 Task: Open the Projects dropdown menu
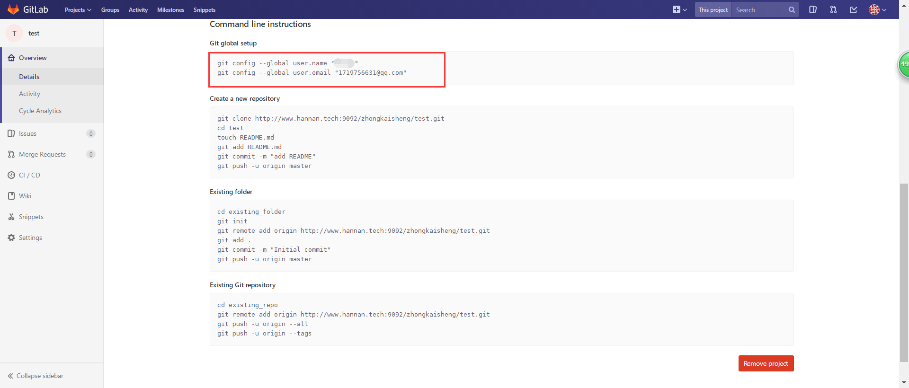click(78, 10)
